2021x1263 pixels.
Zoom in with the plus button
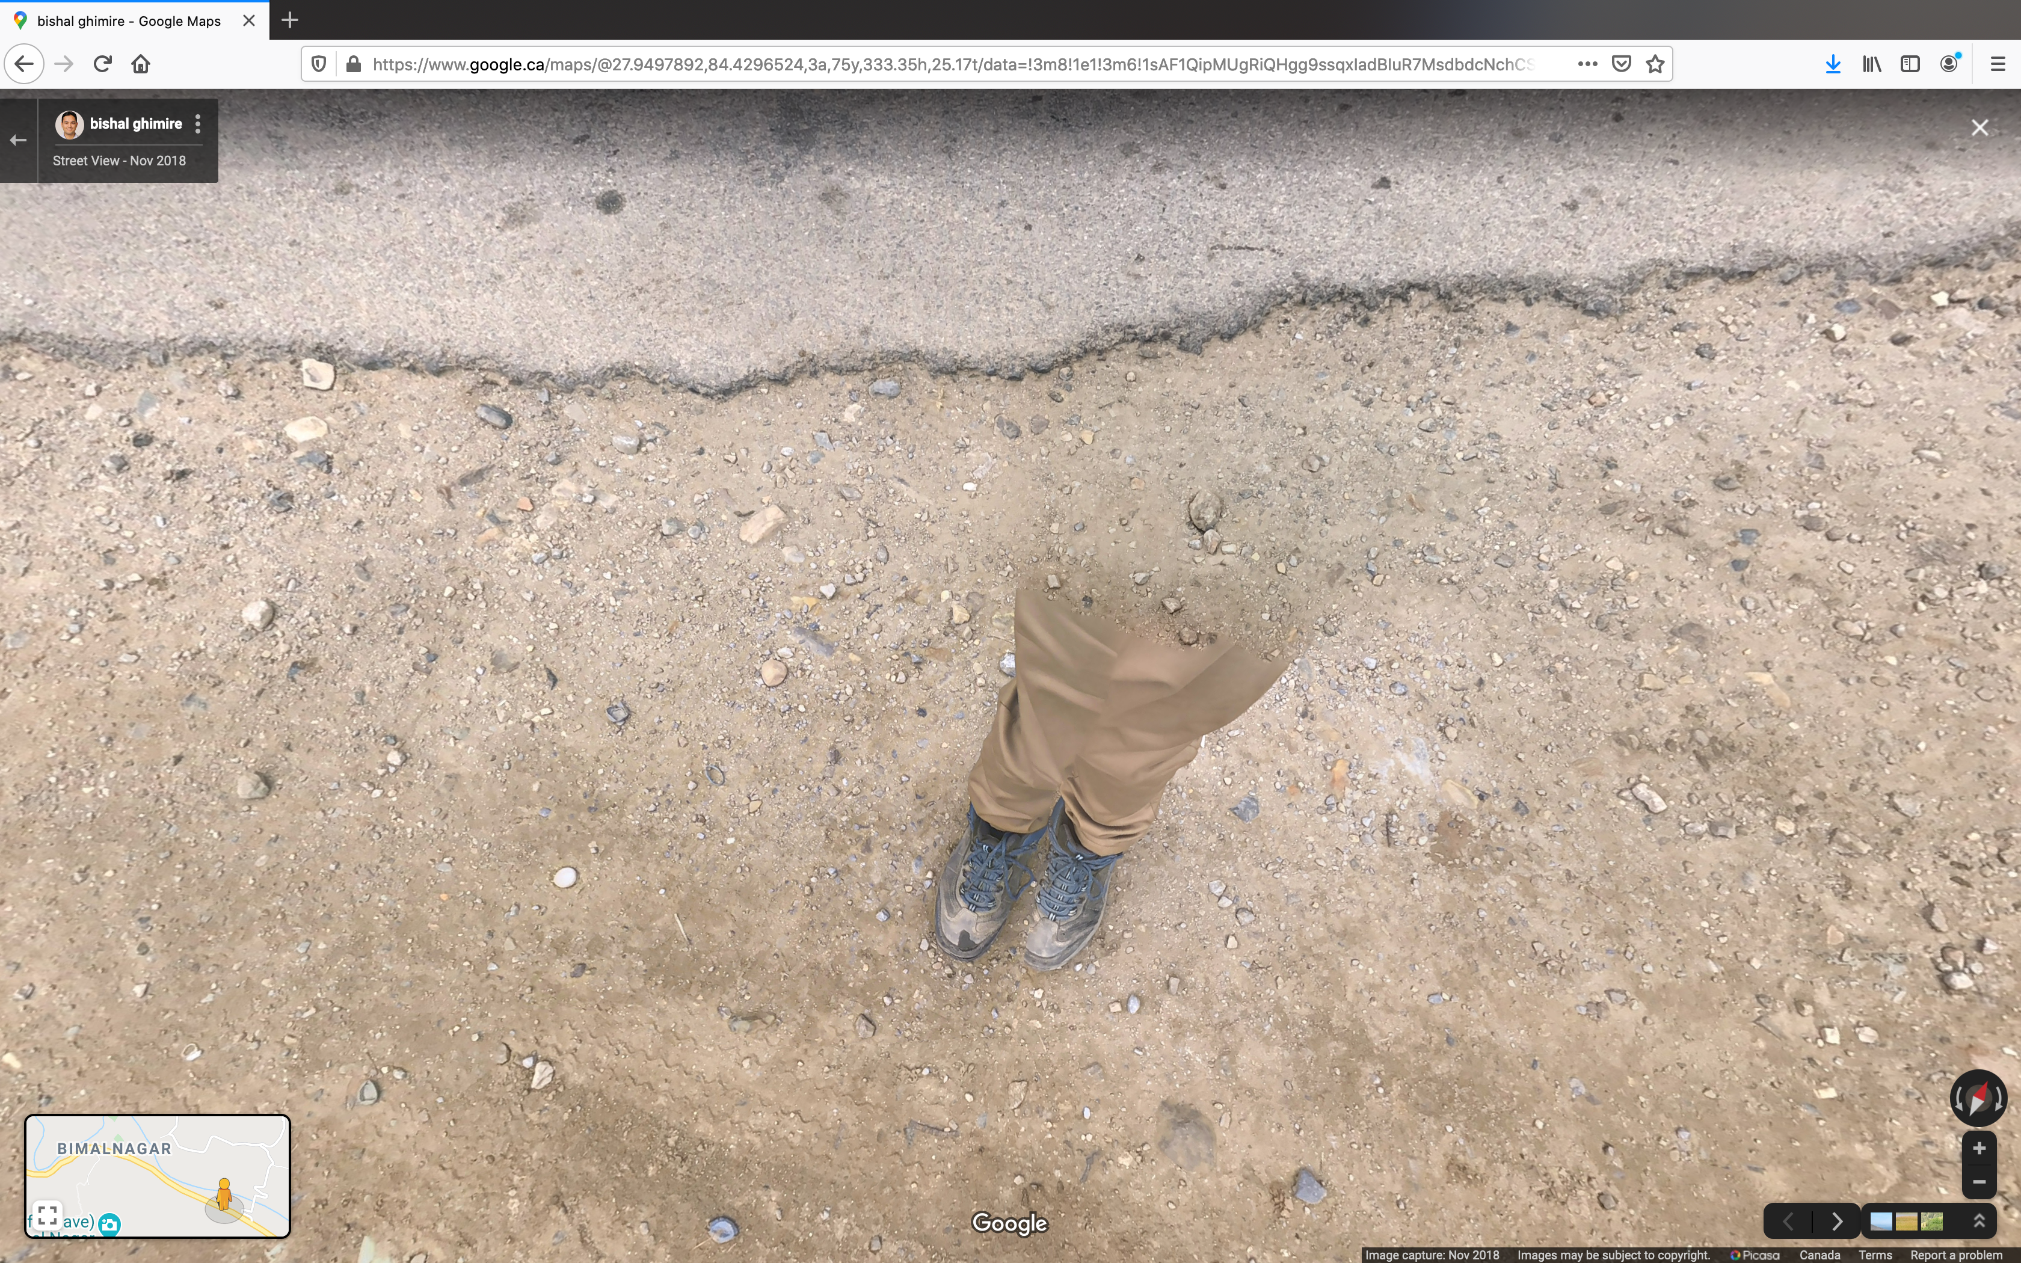pyautogui.click(x=1978, y=1149)
